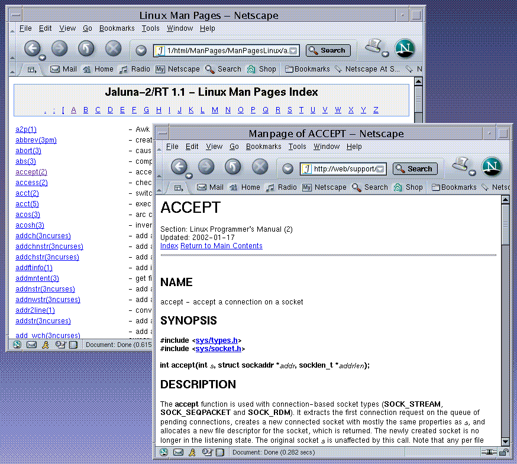Image resolution: width=517 pixels, height=464 pixels.
Task: Open Help menu in Manpage of ACCEPT window
Action: pyautogui.click(x=354, y=147)
